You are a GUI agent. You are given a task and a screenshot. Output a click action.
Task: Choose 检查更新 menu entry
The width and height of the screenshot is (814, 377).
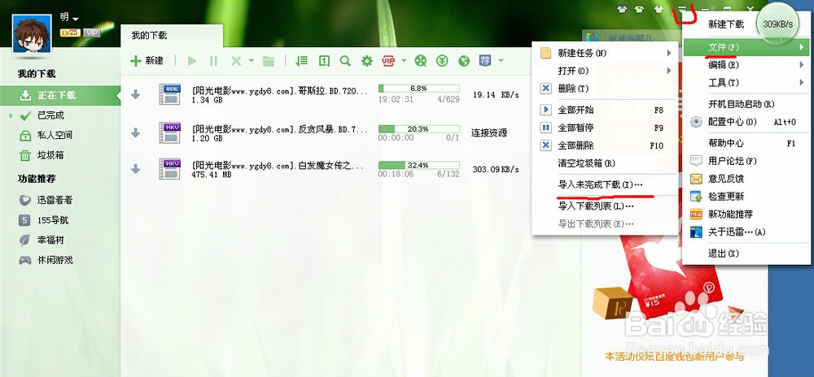pos(746,197)
